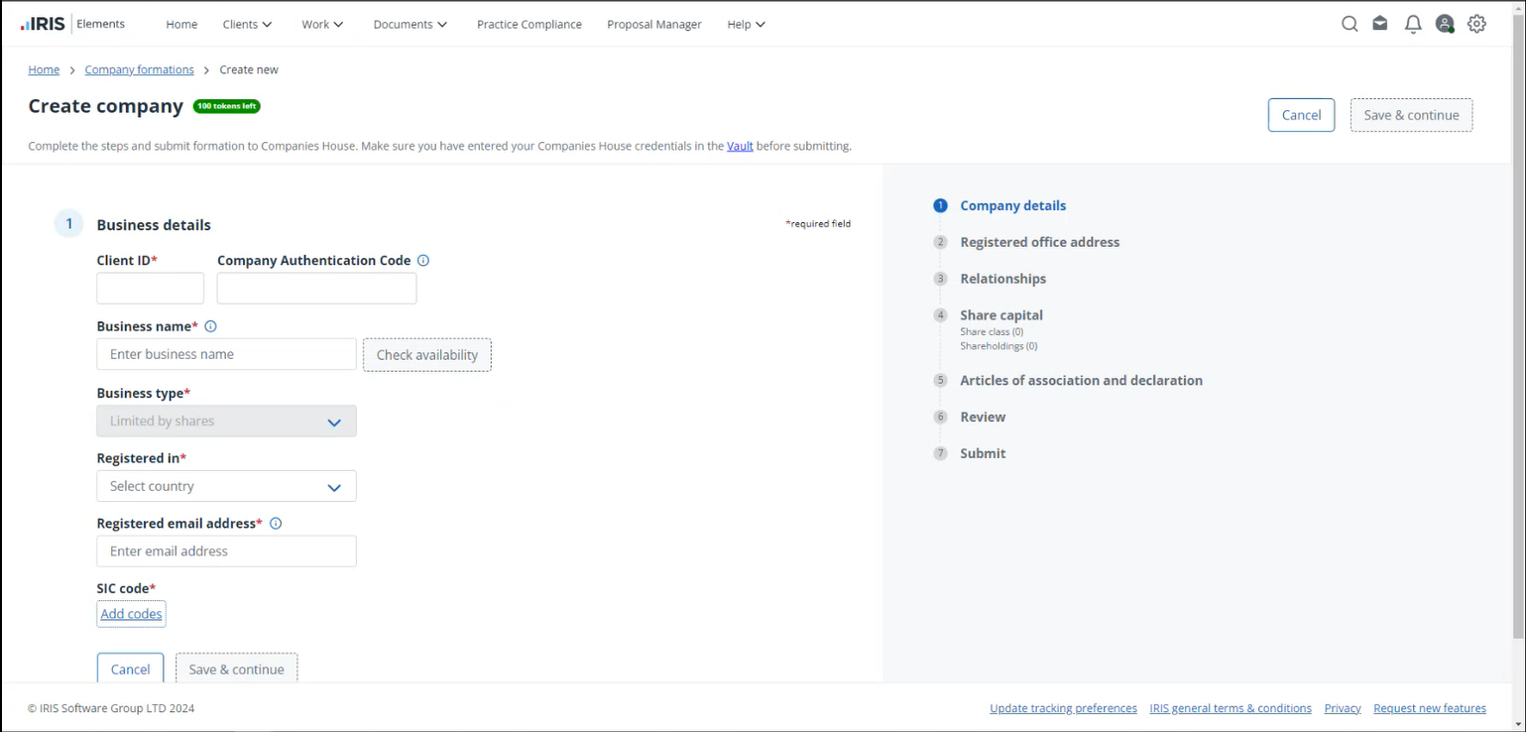Click the Client ID input field
Screen dimensions: 1526x732
[x=150, y=289]
